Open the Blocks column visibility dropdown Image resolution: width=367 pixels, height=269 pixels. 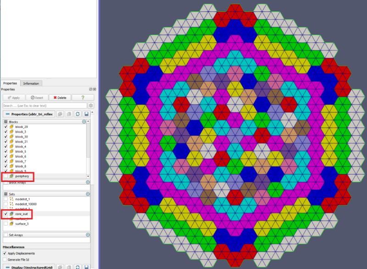[84, 121]
